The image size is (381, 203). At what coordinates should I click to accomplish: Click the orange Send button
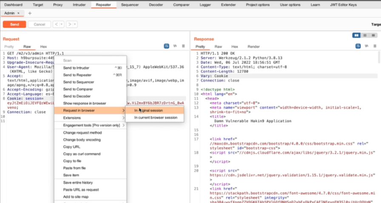(x=14, y=24)
